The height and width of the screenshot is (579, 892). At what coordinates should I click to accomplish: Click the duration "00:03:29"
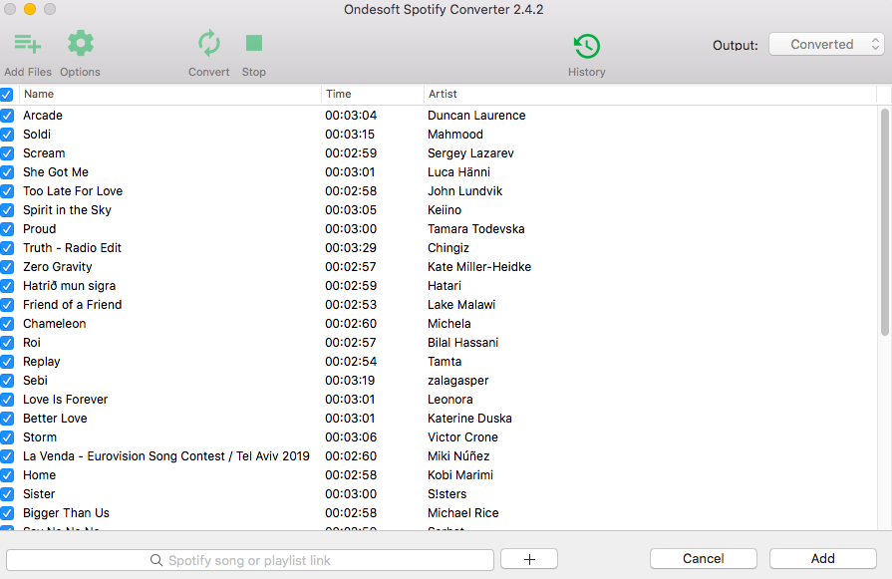351,248
